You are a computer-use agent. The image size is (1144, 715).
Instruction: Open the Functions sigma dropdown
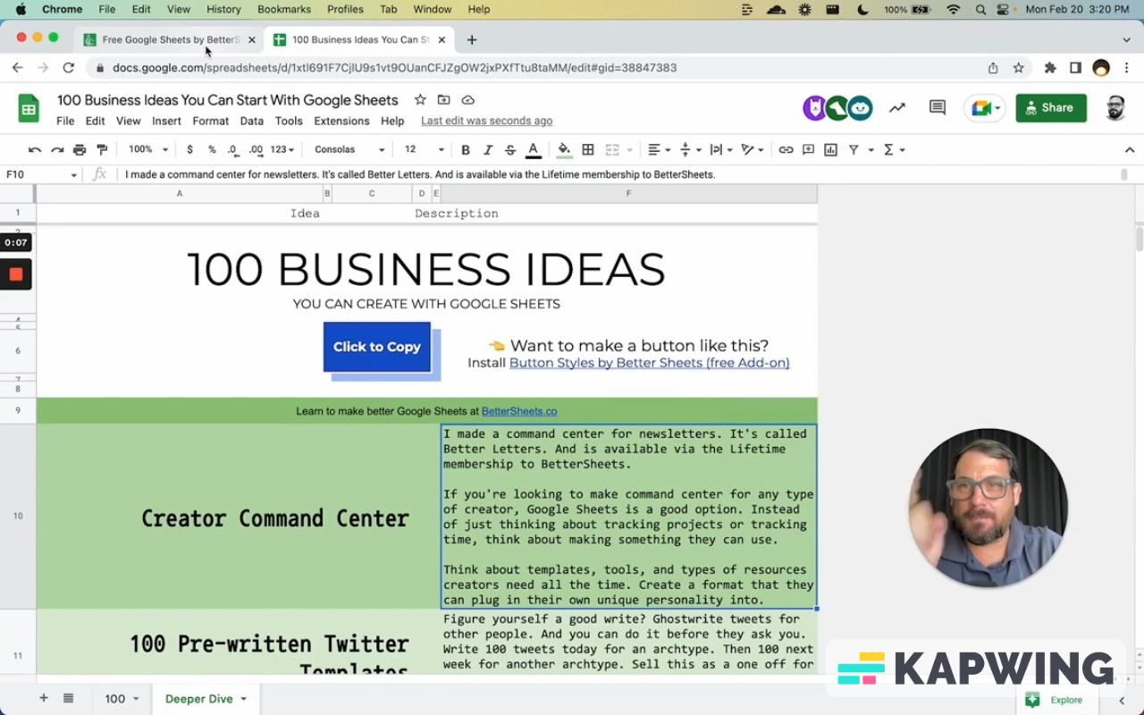pos(894,150)
